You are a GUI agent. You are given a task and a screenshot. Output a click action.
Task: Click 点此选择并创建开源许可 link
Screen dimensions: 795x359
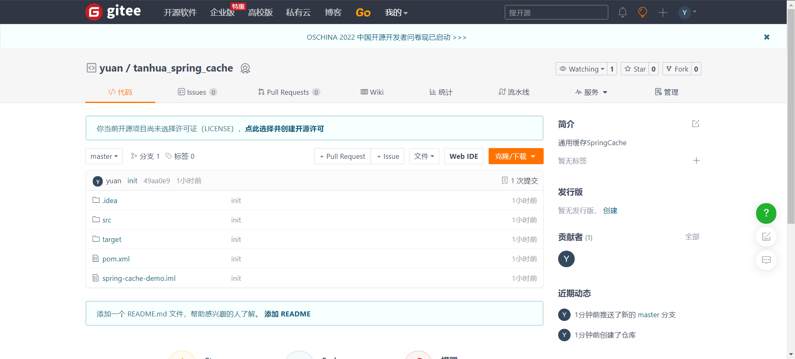click(x=284, y=129)
